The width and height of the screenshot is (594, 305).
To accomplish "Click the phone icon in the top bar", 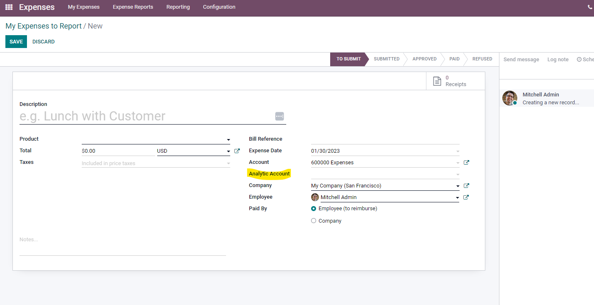I will click(590, 7).
